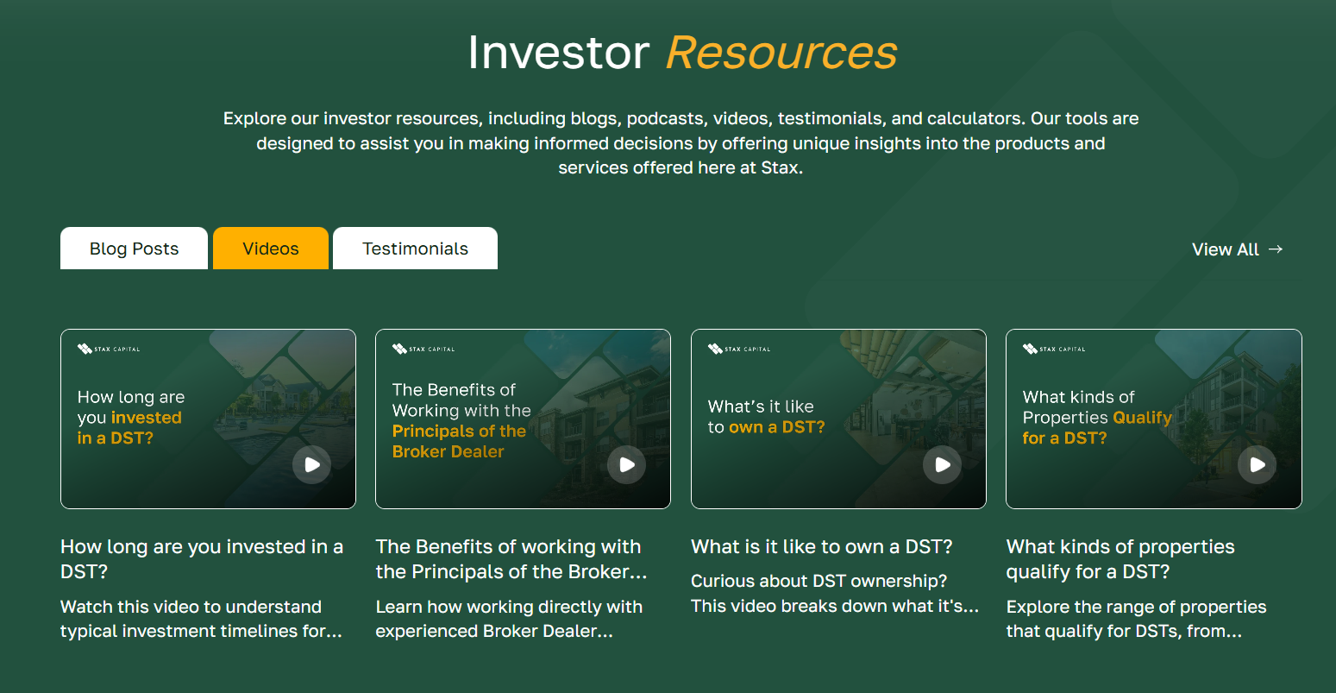Start the 'What's it like to own a DST' video

(x=942, y=464)
